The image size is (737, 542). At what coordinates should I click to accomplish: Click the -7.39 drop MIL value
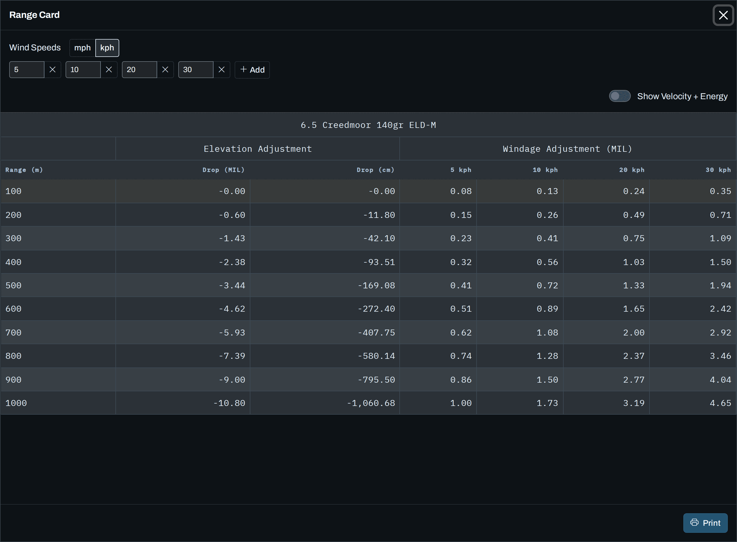(232, 356)
